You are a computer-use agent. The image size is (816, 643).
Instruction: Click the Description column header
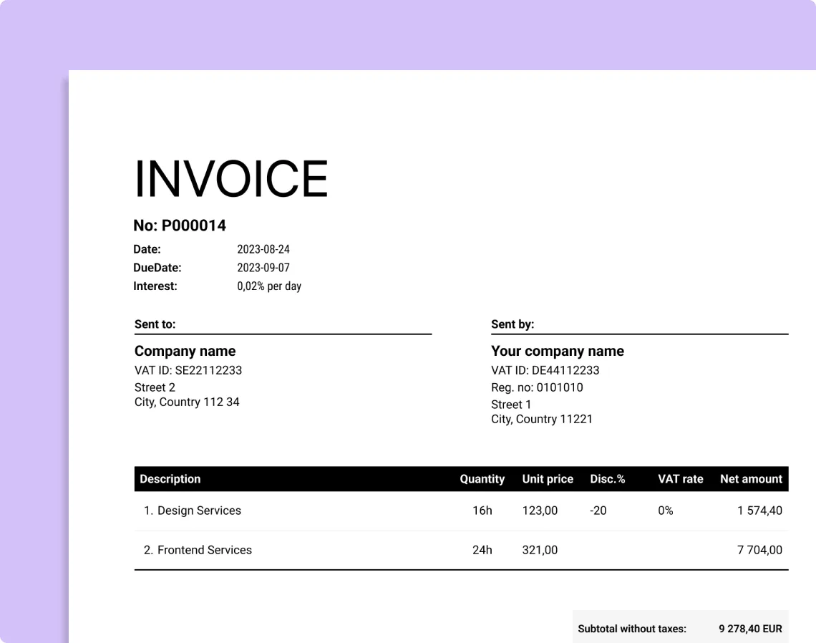tap(170, 479)
